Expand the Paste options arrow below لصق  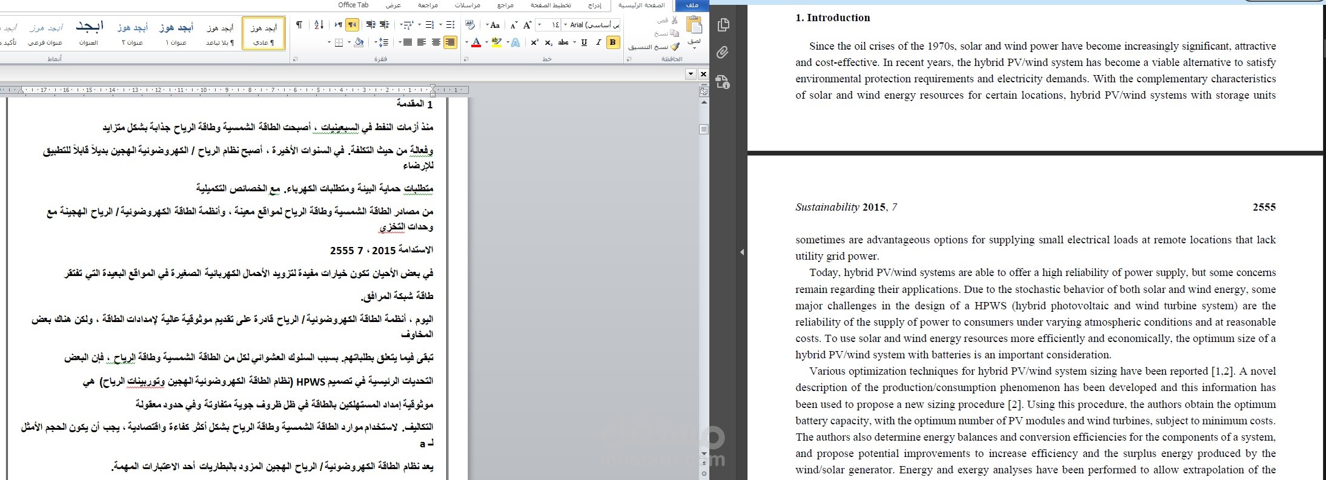[x=694, y=48]
